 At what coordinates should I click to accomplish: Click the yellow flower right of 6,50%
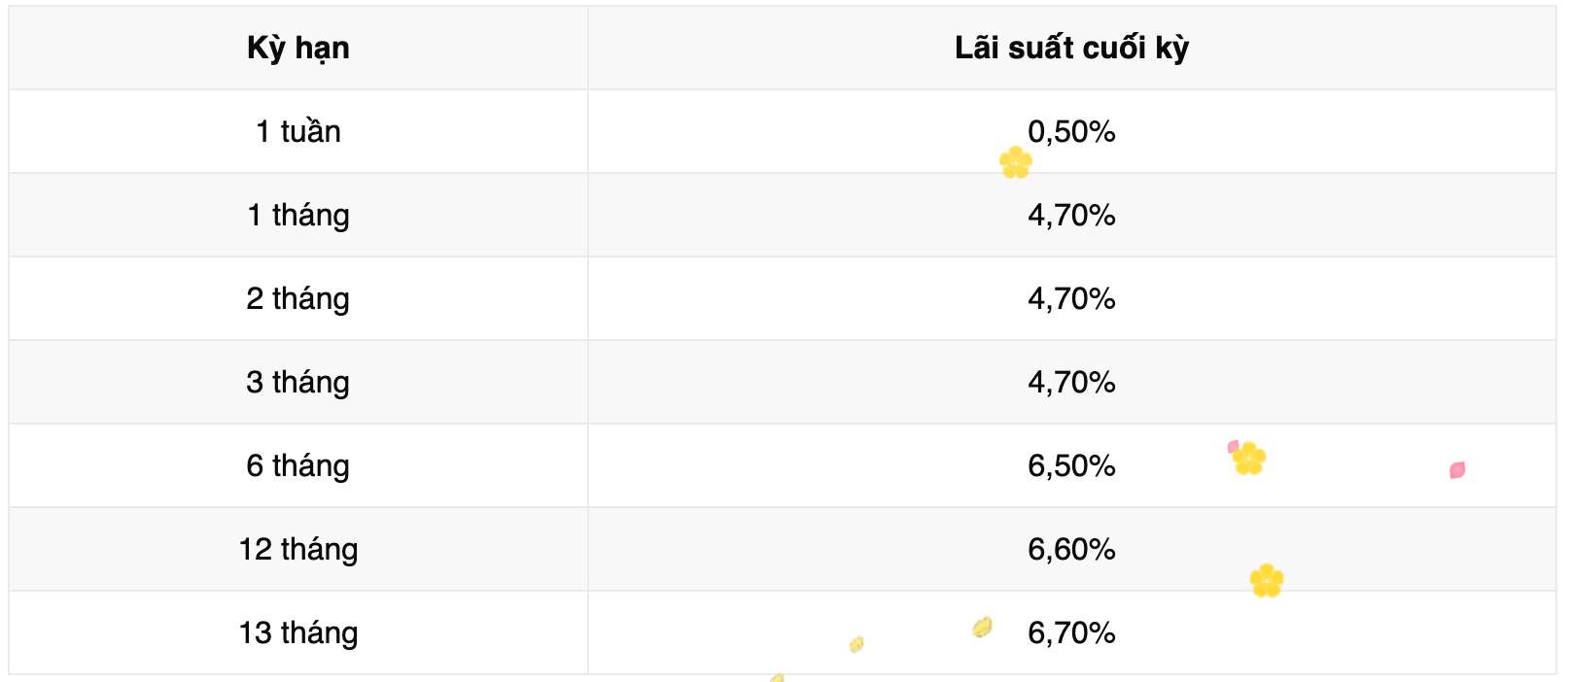[x=1249, y=459]
